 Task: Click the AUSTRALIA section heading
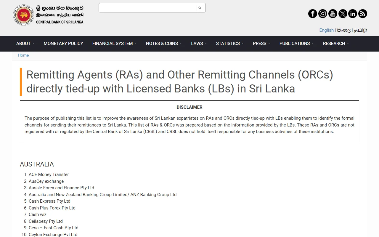tap(37, 164)
